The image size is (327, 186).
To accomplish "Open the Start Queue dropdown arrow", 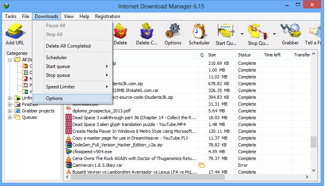I will pyautogui.click(x=242, y=34).
